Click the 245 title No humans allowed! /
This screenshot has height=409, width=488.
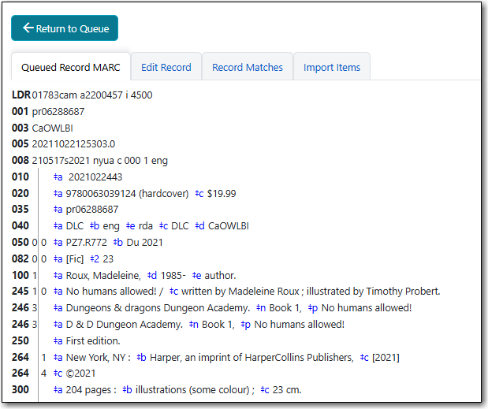coord(114,291)
